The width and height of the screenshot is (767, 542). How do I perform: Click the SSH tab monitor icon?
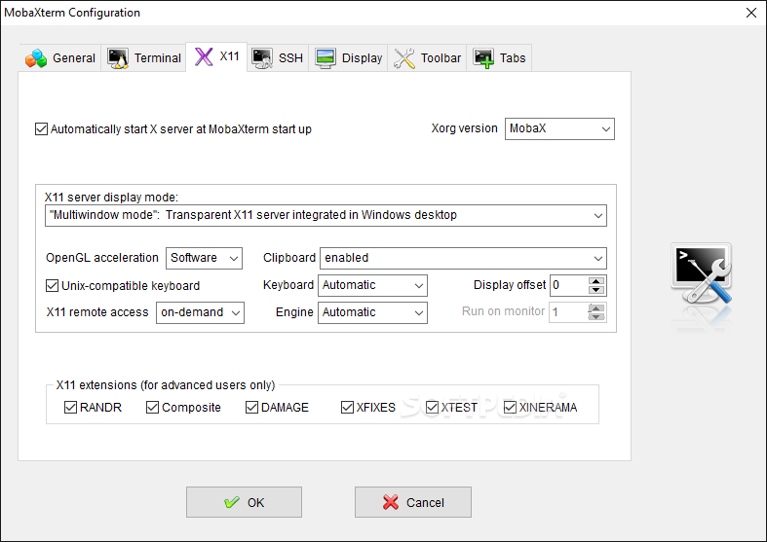(x=262, y=57)
